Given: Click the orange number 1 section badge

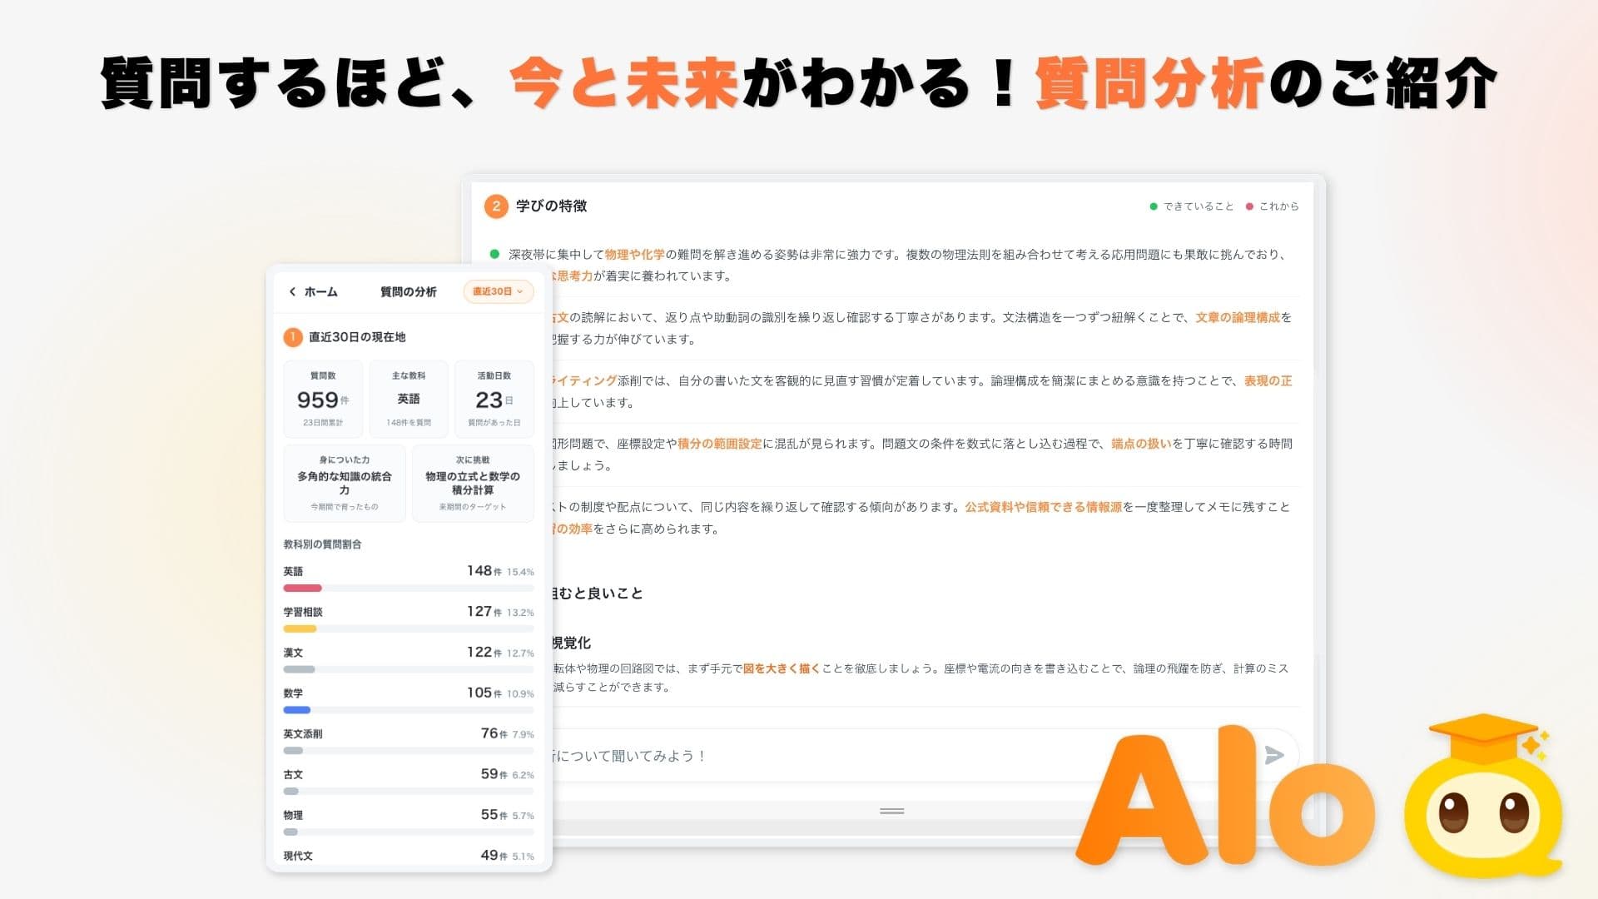Looking at the screenshot, I should 293,337.
